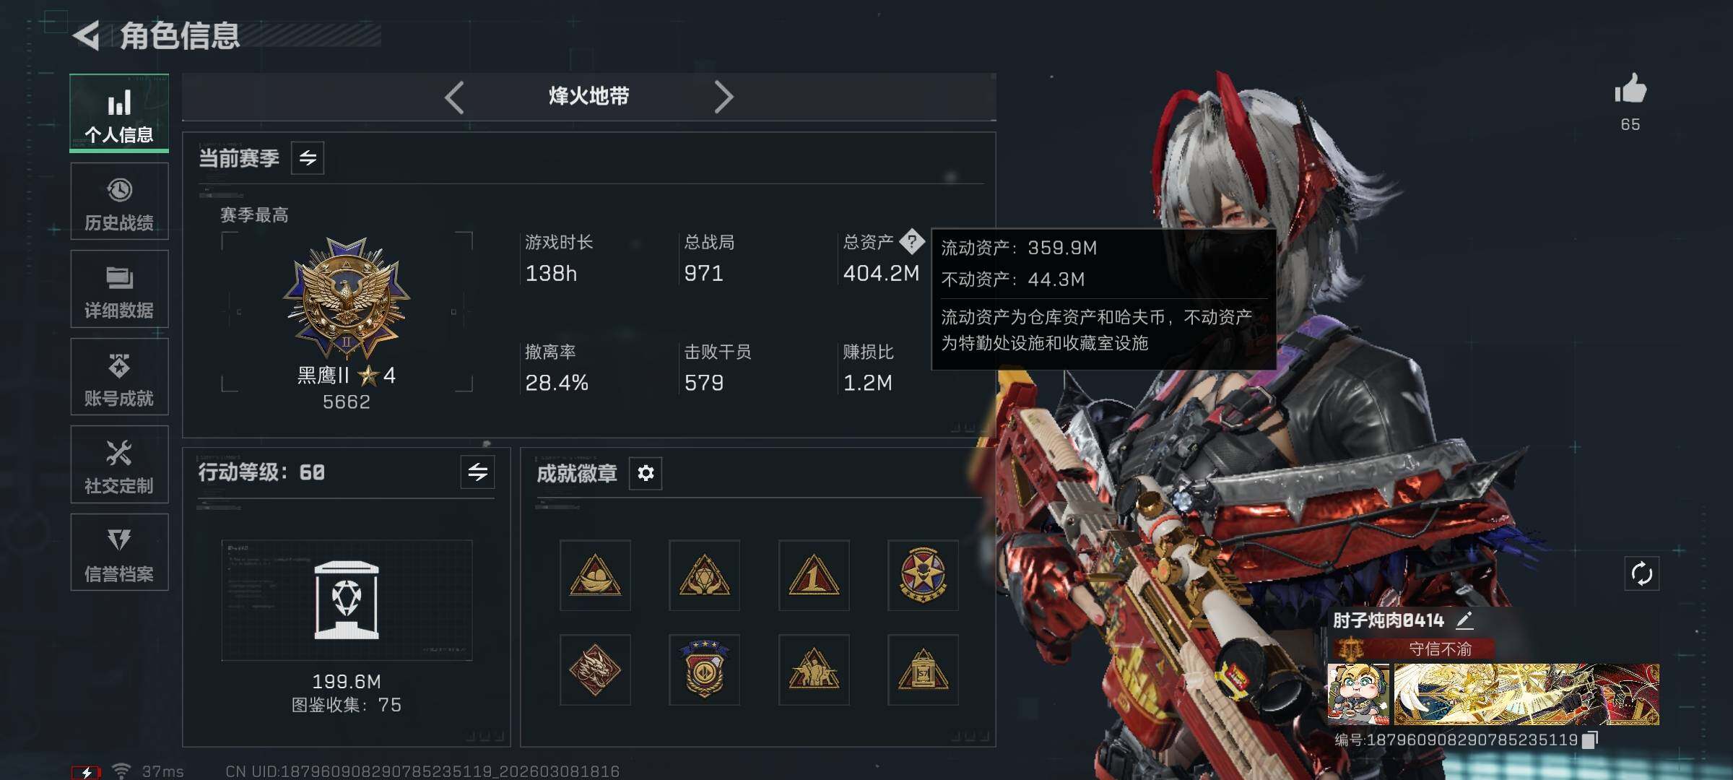Click the 黑鹰II rank emblem
The image size is (1733, 780).
coord(347,298)
